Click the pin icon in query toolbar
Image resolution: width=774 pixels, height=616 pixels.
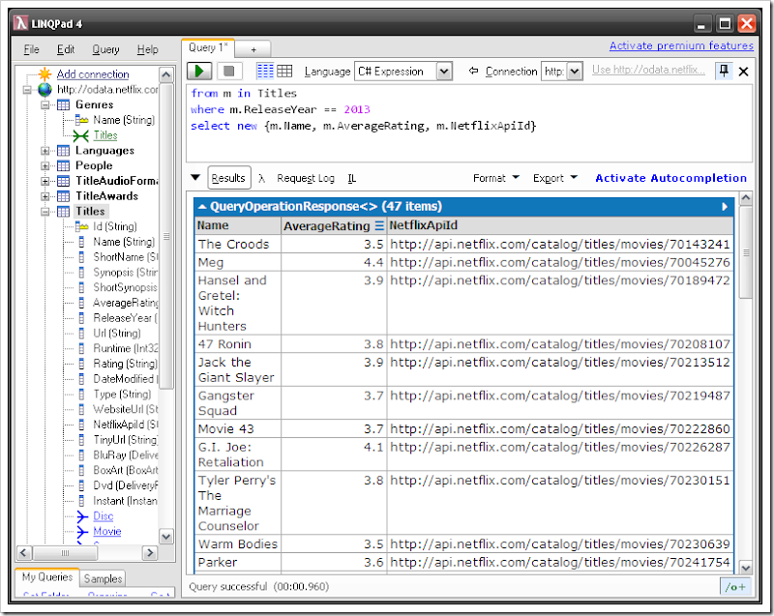click(x=723, y=72)
